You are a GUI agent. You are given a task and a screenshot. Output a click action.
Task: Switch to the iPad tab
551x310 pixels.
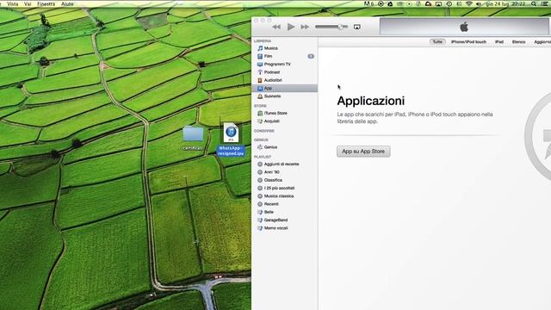(499, 42)
